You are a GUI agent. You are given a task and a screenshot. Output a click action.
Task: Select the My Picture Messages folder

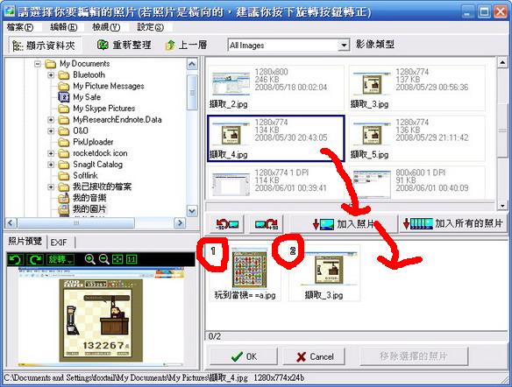coord(109,86)
